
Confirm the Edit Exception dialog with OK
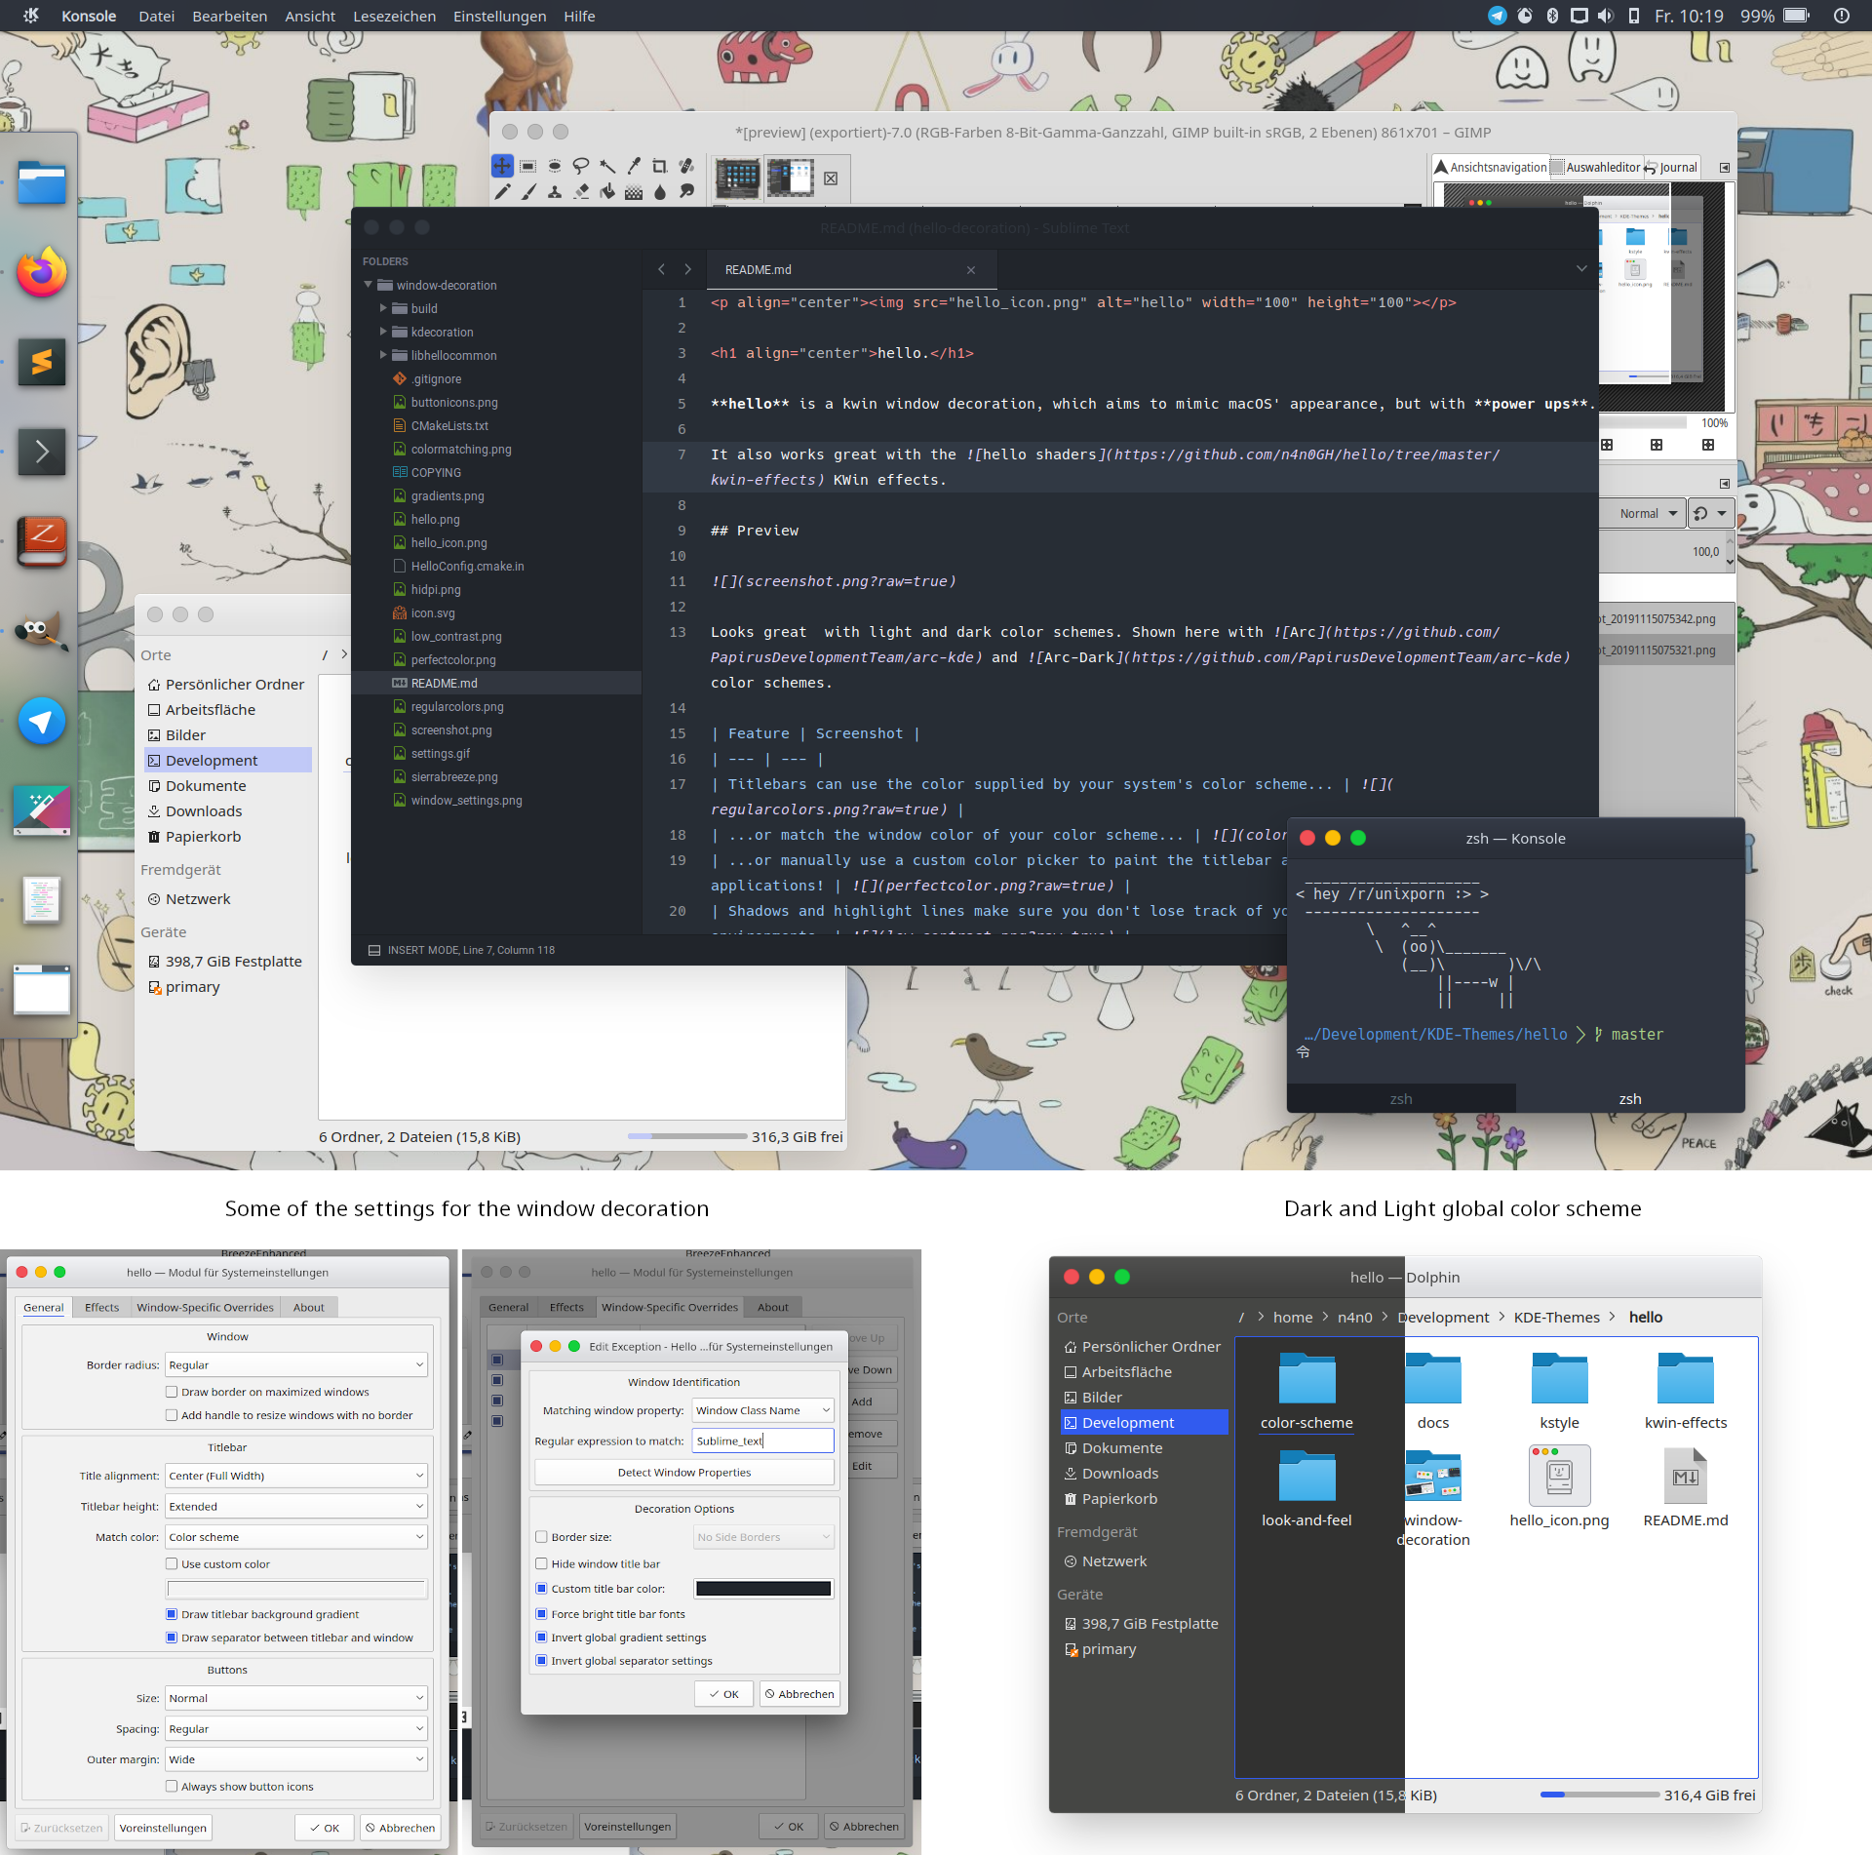click(723, 1693)
